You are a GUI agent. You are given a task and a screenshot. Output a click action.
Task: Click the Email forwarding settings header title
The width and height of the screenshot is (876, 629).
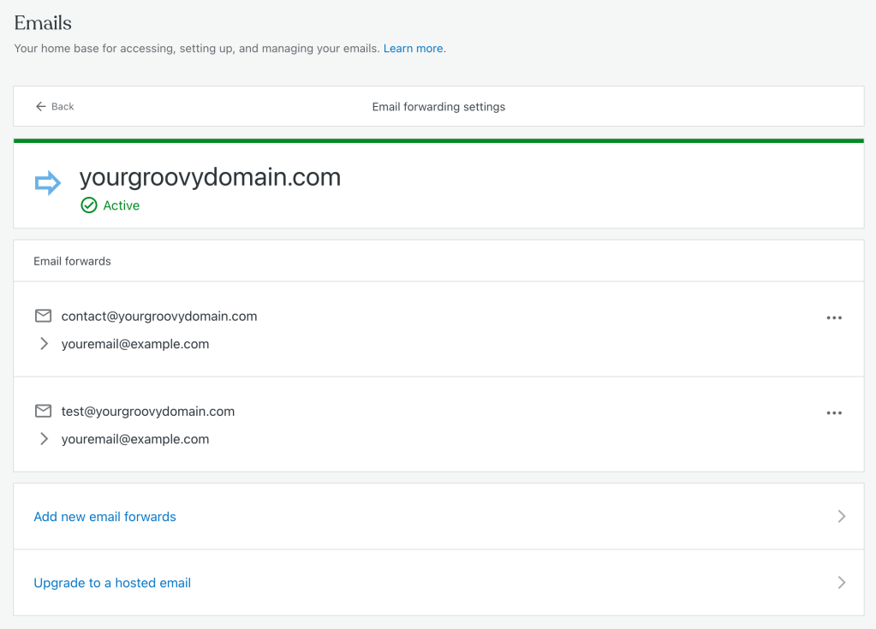[x=438, y=107]
